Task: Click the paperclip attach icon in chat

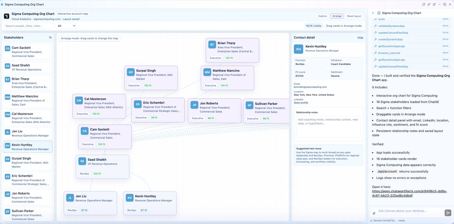Action: click(x=374, y=213)
